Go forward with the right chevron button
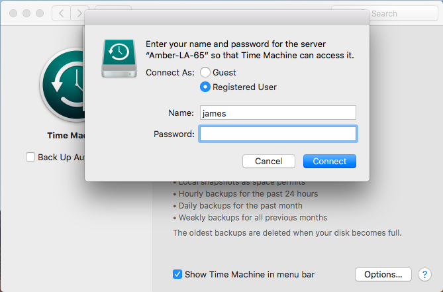Image resolution: width=443 pixels, height=292 pixels. (79, 13)
